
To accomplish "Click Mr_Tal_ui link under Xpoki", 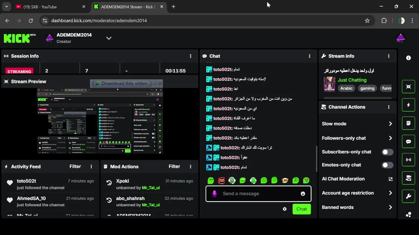I will [151, 188].
